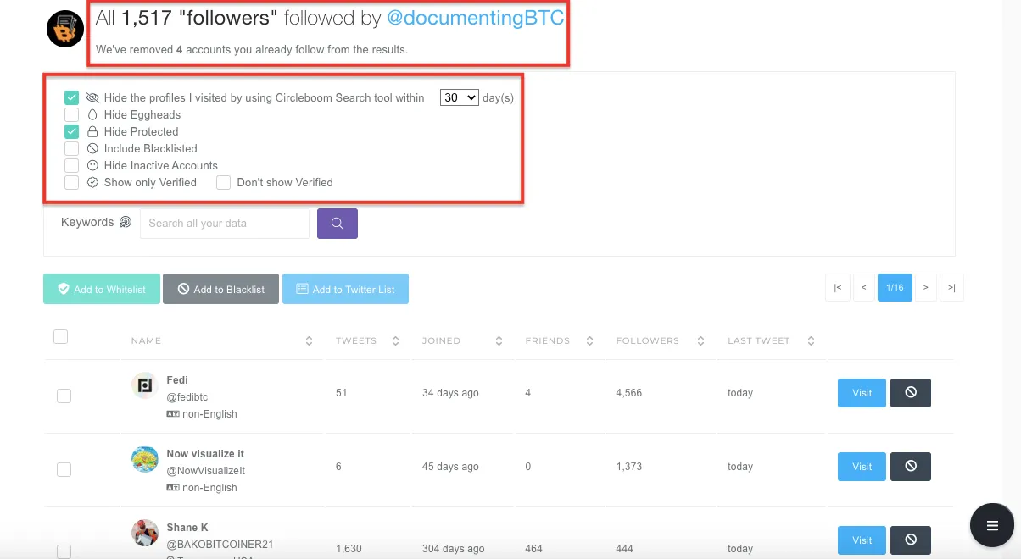Enable Hide Eggheads checkbox

(x=72, y=114)
